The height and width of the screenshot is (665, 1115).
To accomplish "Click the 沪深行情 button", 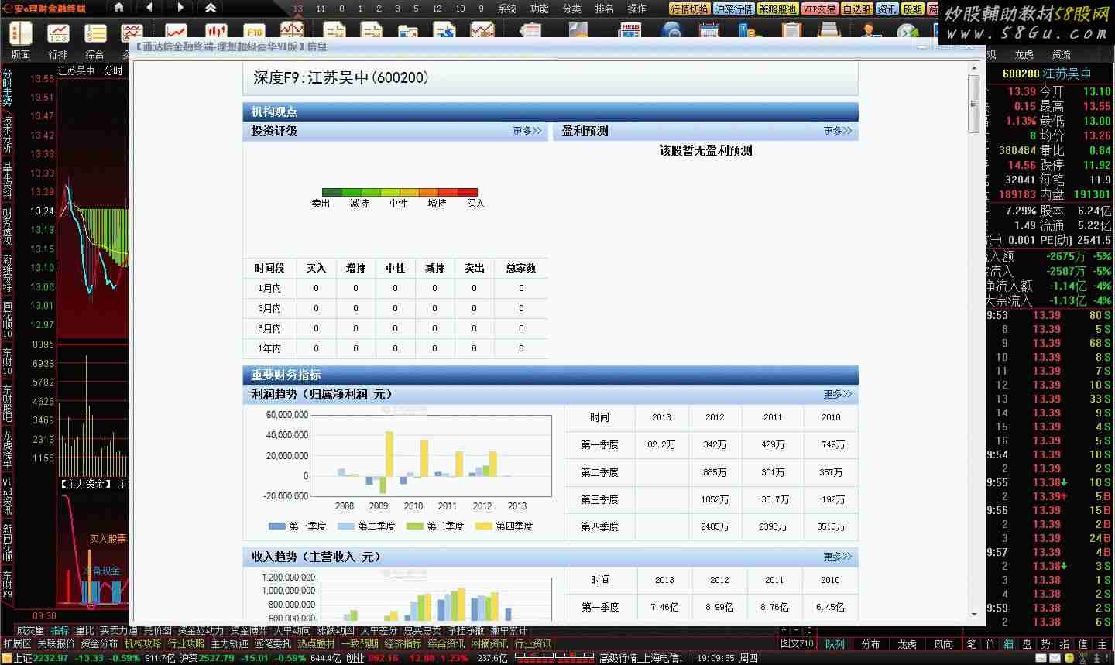I will click(734, 9).
